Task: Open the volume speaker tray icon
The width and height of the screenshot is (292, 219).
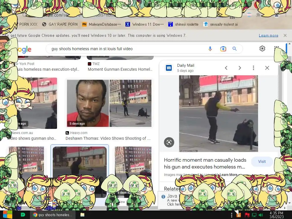Action: click(x=261, y=215)
